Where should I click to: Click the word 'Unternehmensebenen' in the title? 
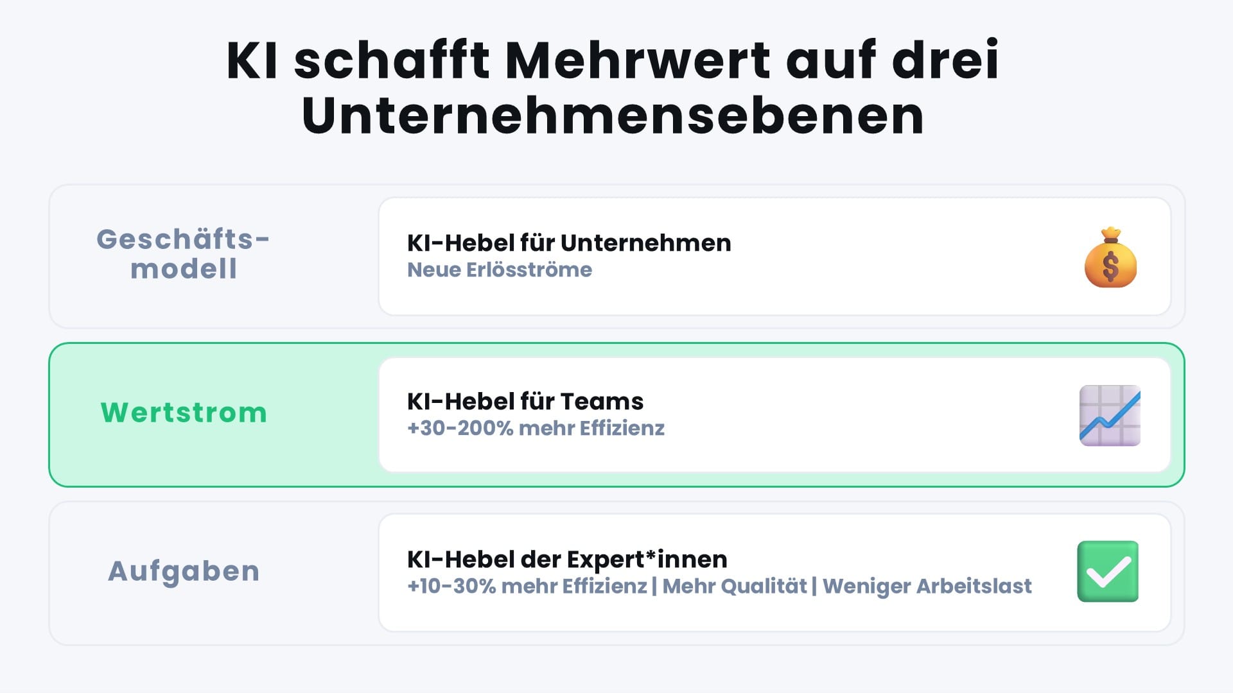click(613, 116)
